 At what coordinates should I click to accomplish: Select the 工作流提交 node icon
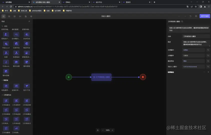coord(6,101)
